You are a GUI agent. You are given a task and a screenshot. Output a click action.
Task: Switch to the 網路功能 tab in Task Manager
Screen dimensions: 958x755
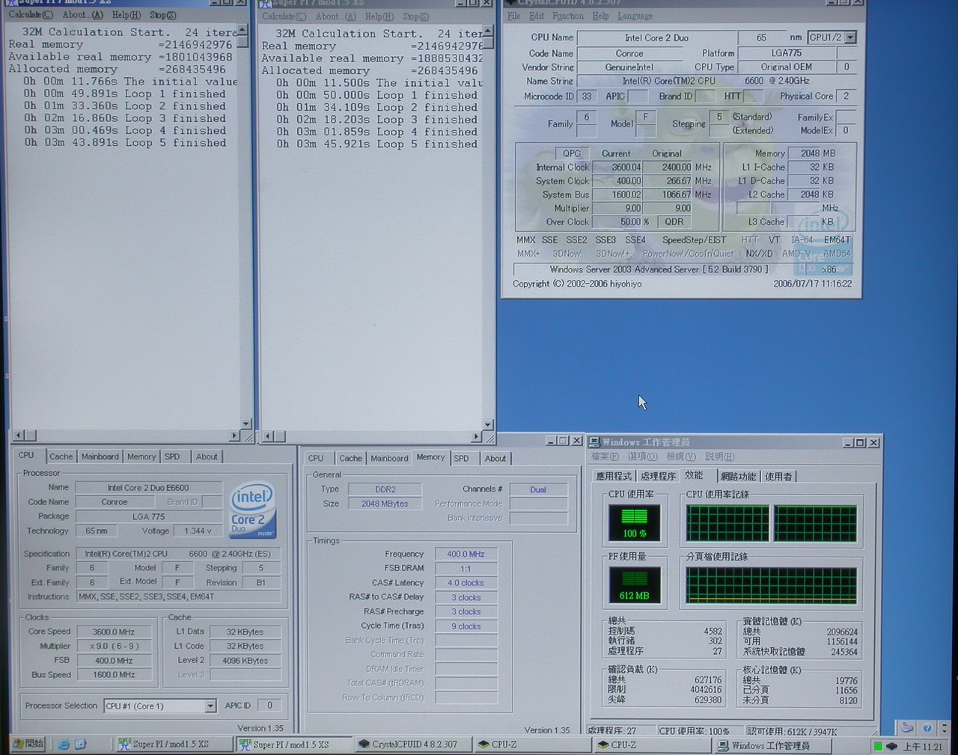(x=738, y=477)
